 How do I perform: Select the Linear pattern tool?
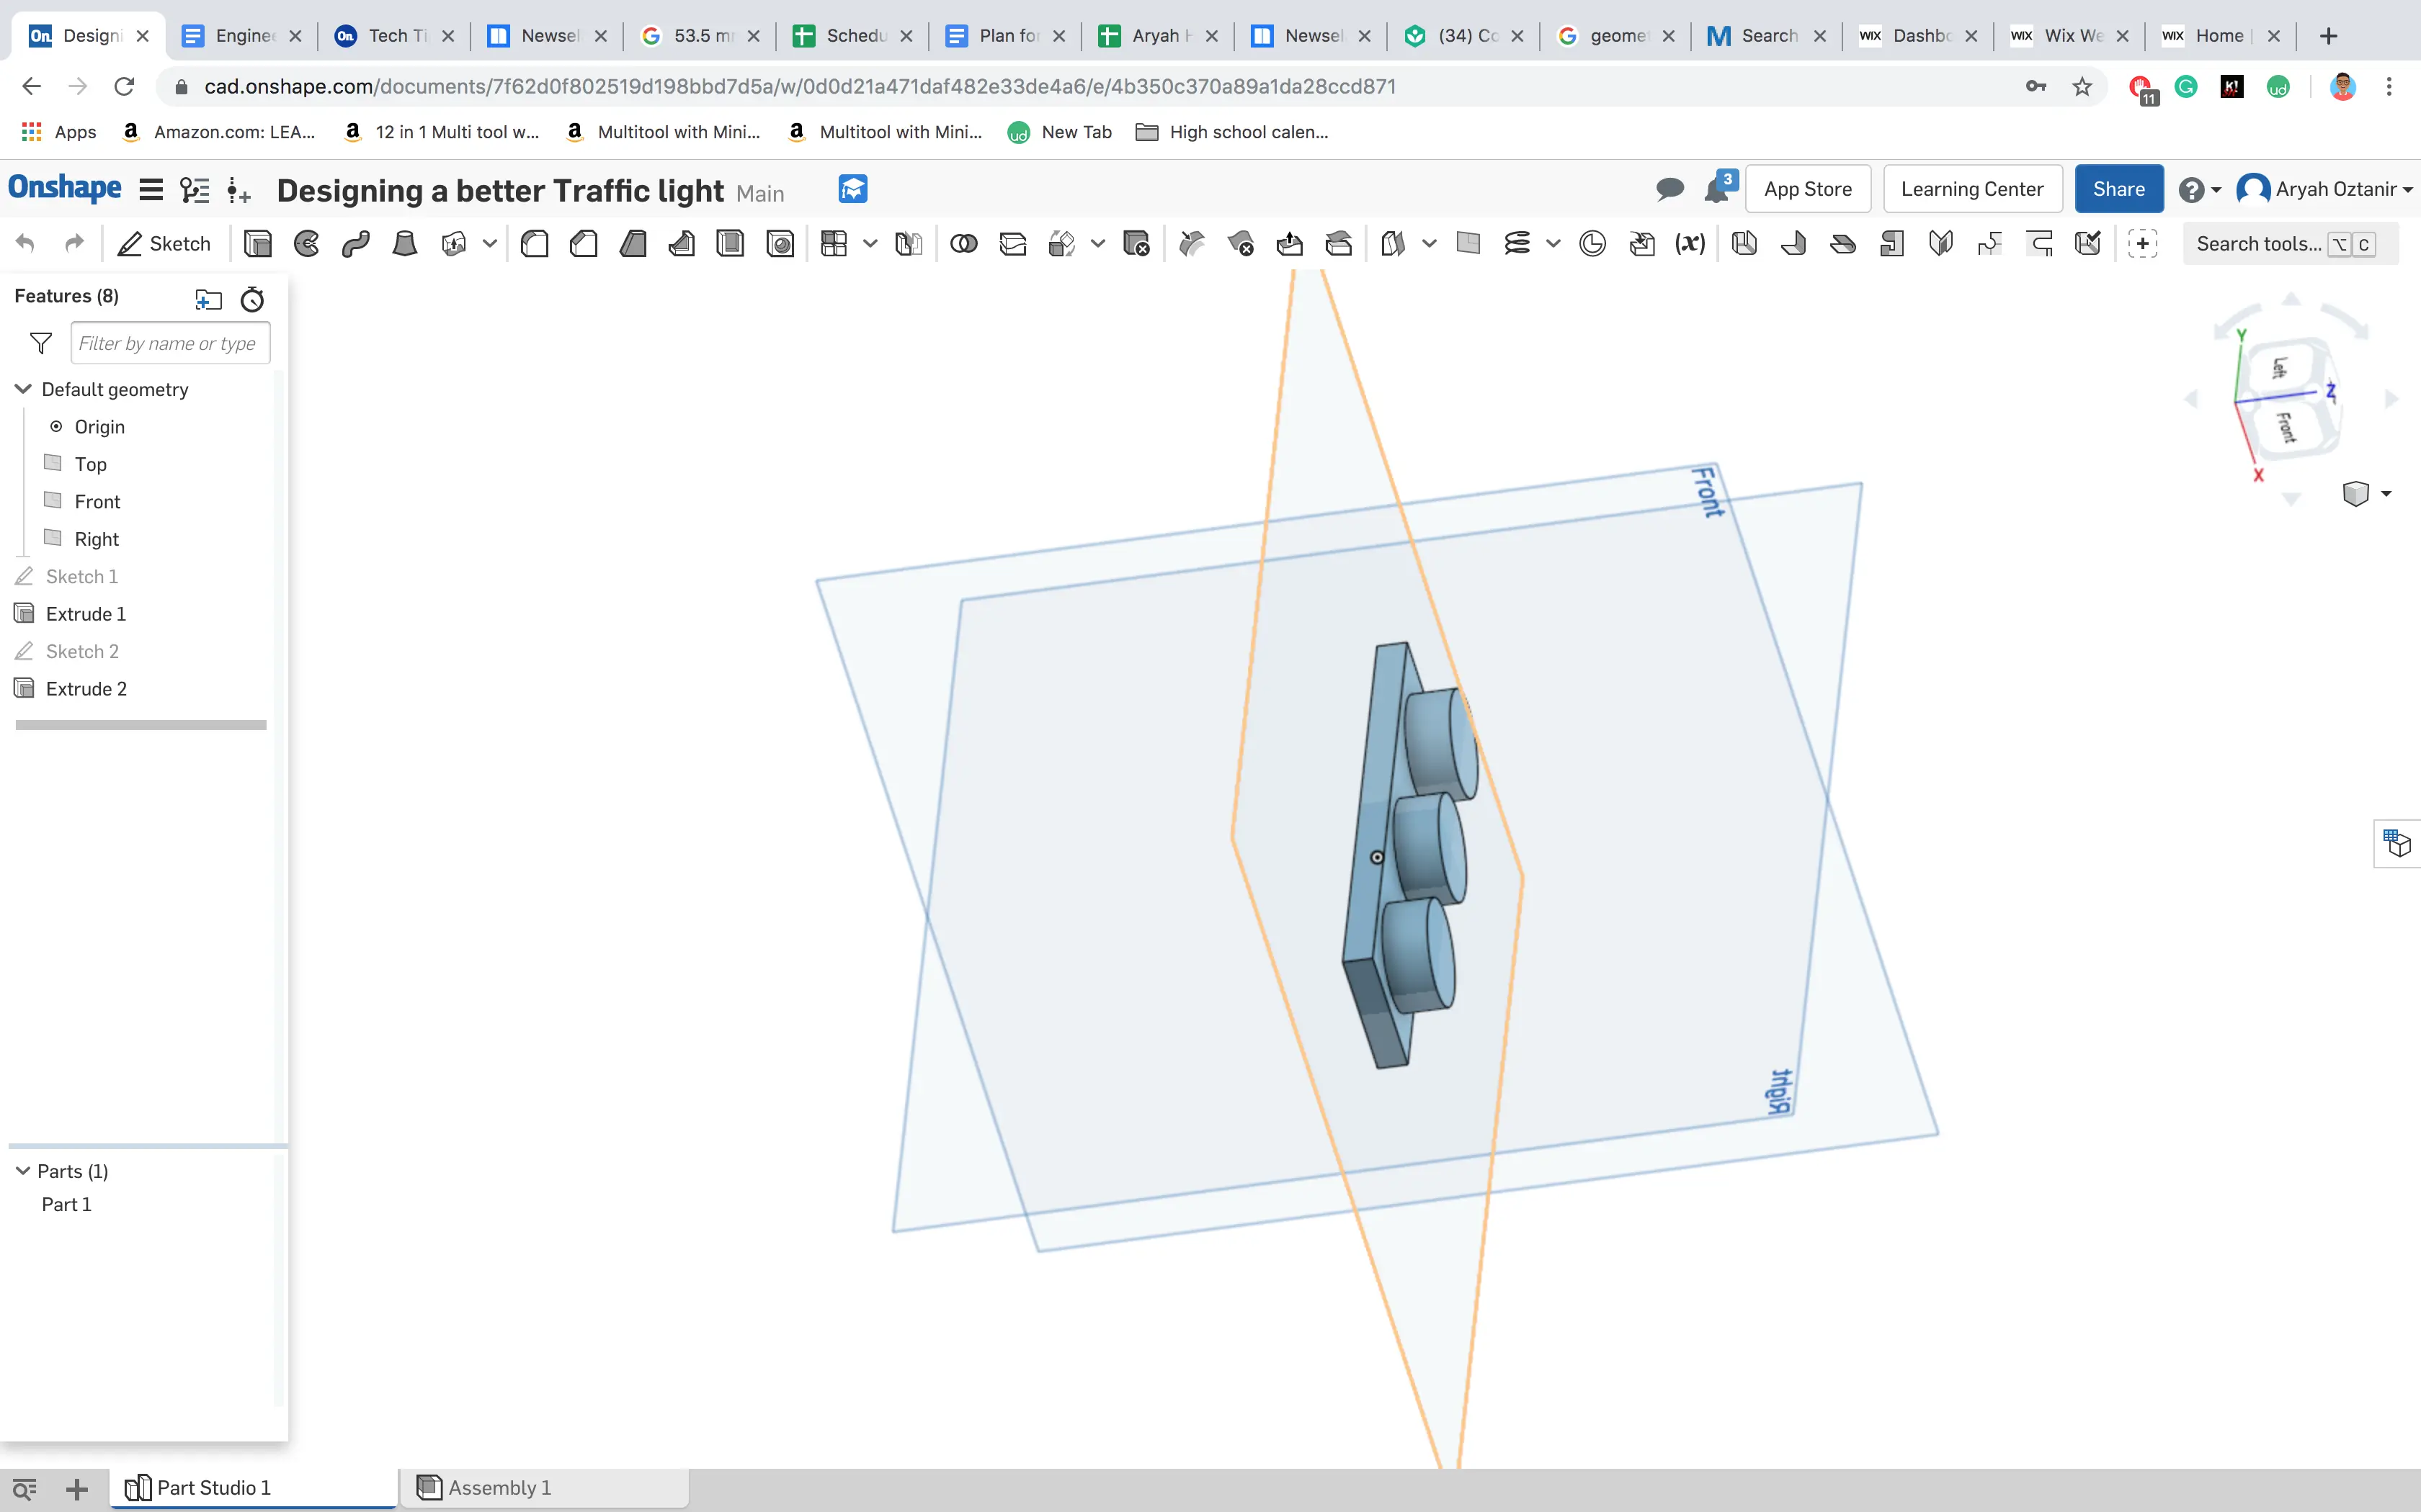coord(834,244)
